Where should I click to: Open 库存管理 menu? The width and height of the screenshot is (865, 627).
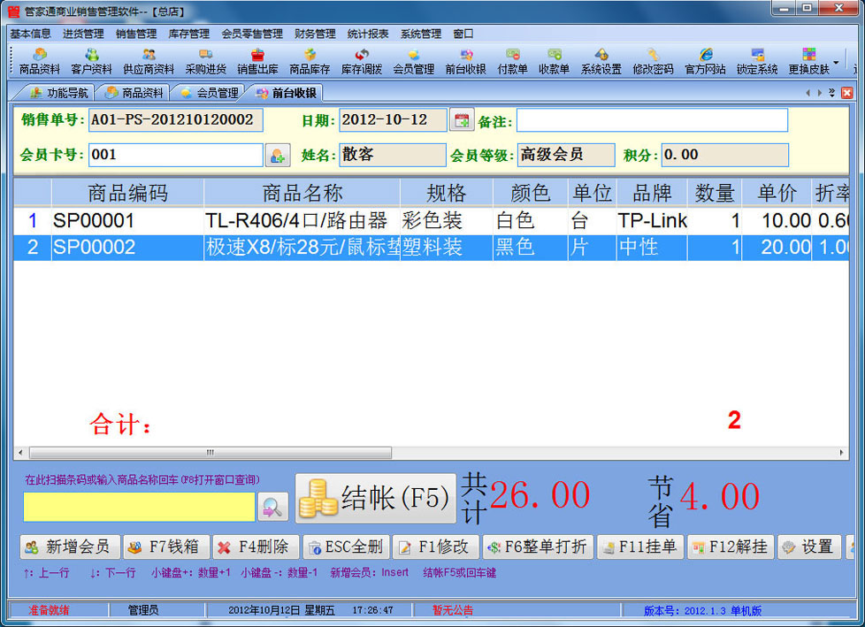pos(189,34)
